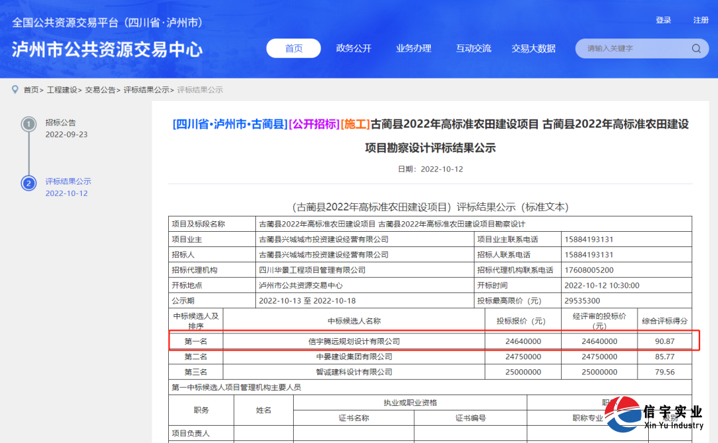
Task: Open the 互动交流 menu
Action: (x=473, y=48)
